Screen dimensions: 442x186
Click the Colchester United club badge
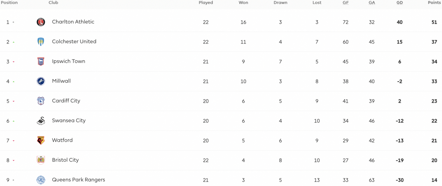coord(41,42)
